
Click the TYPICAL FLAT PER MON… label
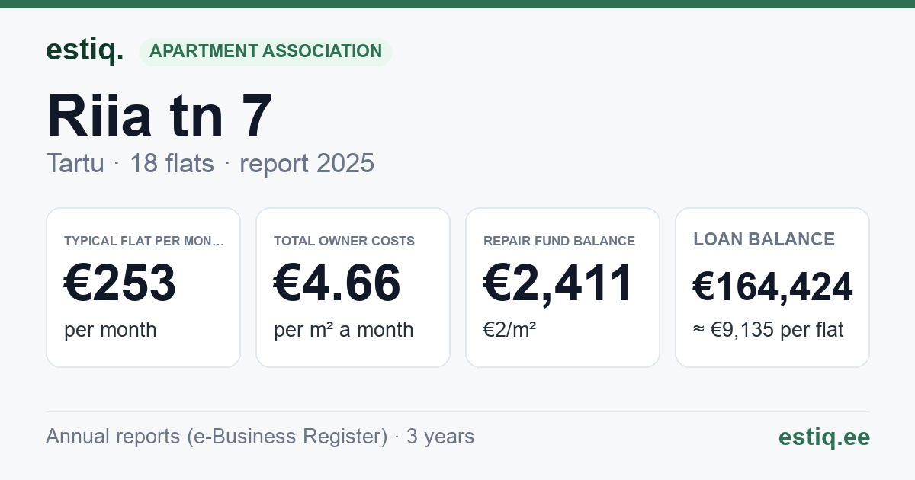145,241
